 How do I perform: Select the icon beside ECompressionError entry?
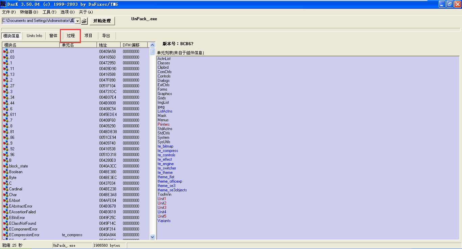[x=6, y=235]
